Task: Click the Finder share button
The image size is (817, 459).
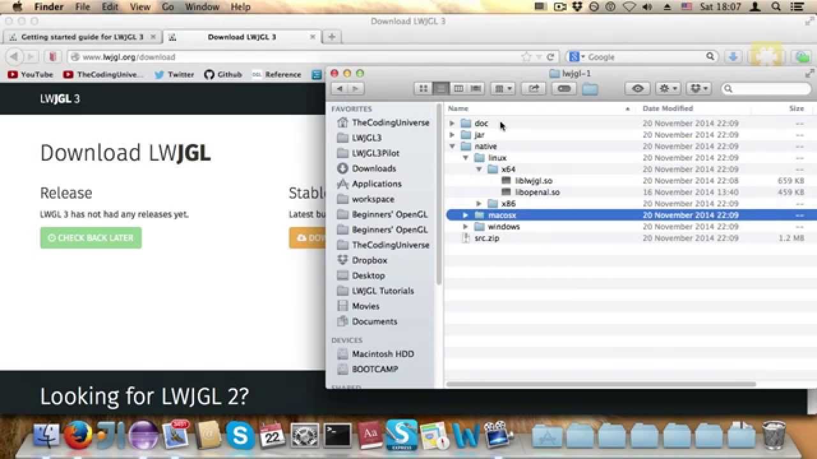Action: coord(534,89)
